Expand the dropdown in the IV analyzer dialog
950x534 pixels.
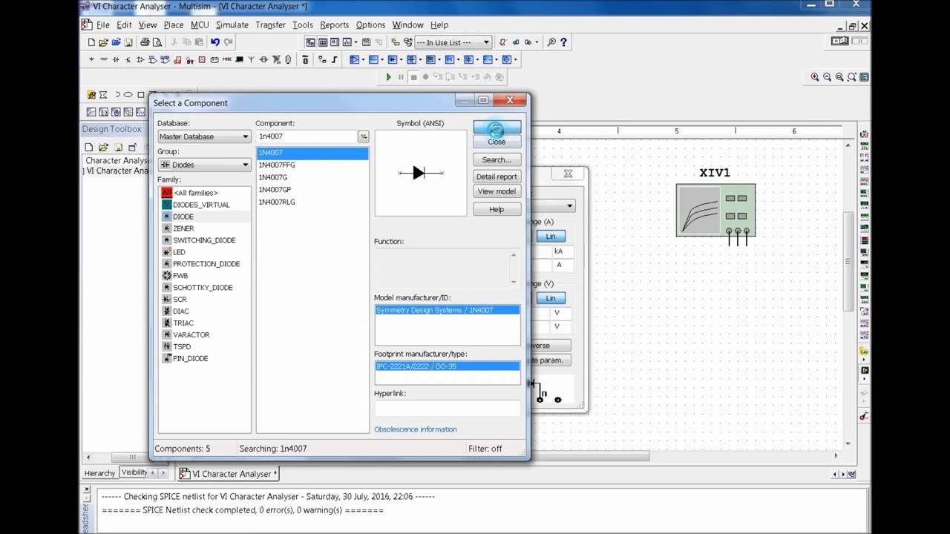tap(569, 205)
